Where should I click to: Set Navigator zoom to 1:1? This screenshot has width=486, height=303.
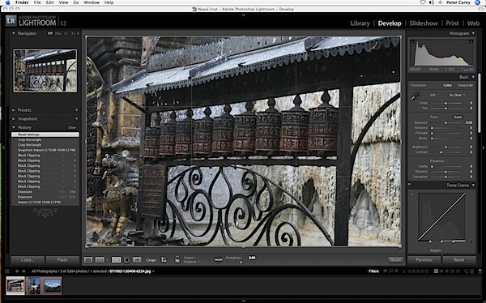click(x=66, y=33)
